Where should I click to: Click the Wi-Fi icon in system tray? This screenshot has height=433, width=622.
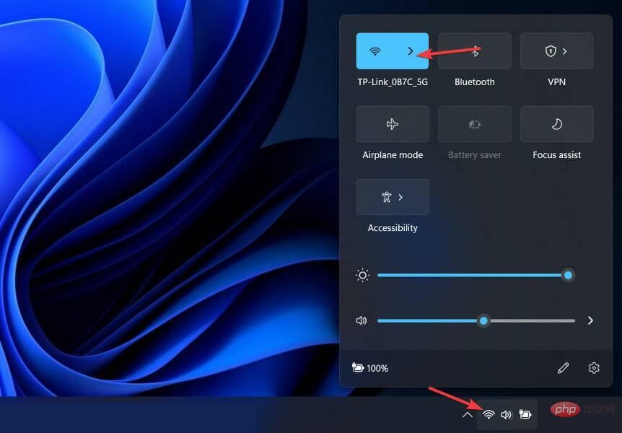click(x=489, y=415)
